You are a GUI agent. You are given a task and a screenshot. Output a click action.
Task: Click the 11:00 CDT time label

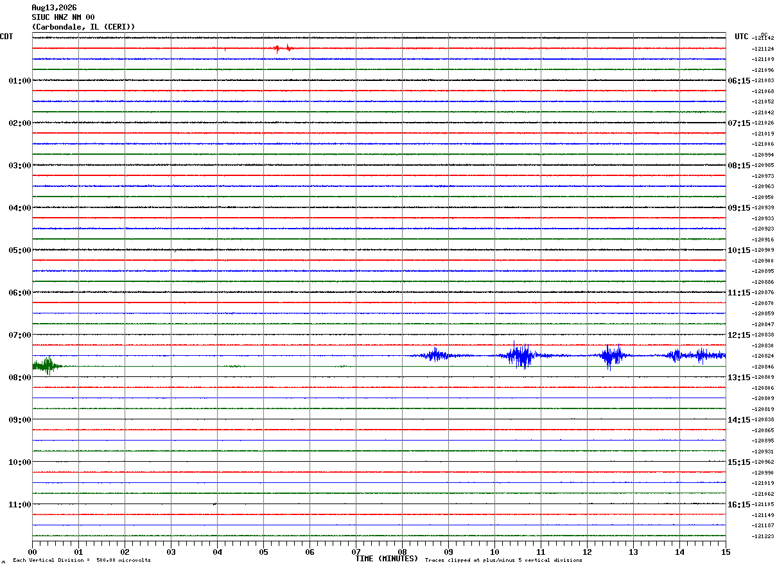[20, 505]
